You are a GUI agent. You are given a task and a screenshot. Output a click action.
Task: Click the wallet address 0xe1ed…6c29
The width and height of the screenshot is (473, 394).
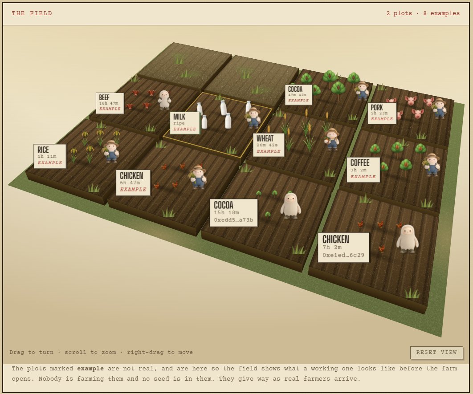click(343, 255)
